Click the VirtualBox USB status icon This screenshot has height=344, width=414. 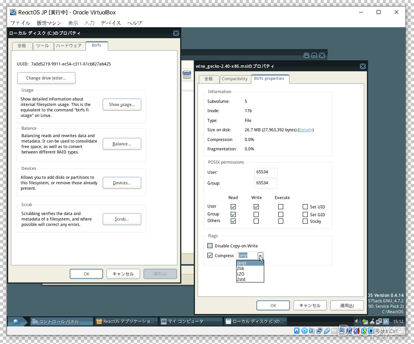(327, 331)
